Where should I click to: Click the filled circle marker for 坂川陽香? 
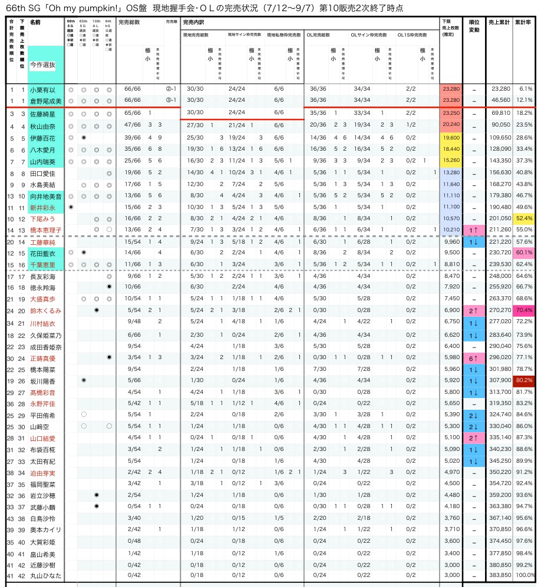(x=84, y=381)
